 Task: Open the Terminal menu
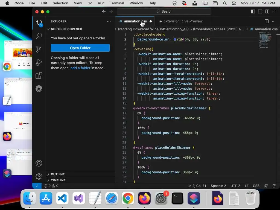pyautogui.click(x=117, y=3)
